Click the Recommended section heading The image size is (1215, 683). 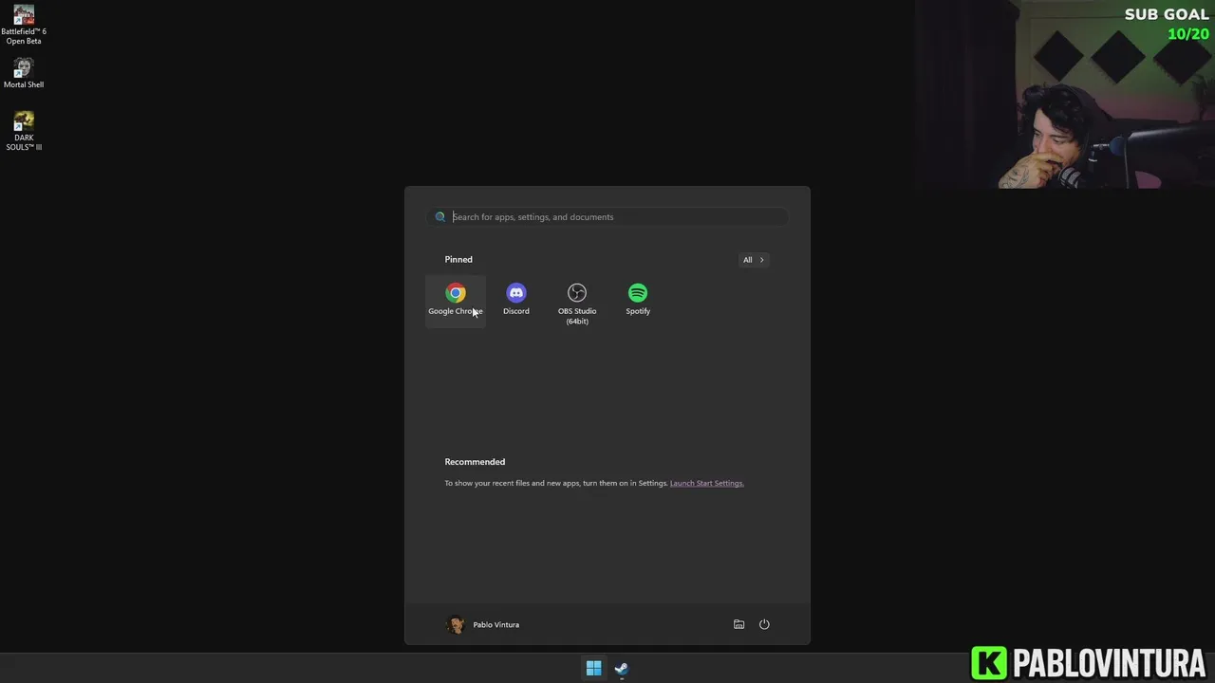(475, 462)
